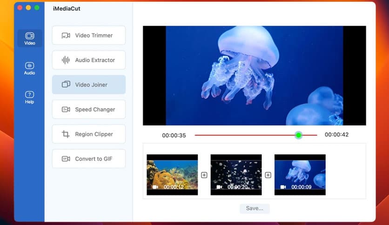
Task: Click the jellyfish clip thumbnail 00:00:09
Action: tap(300, 175)
